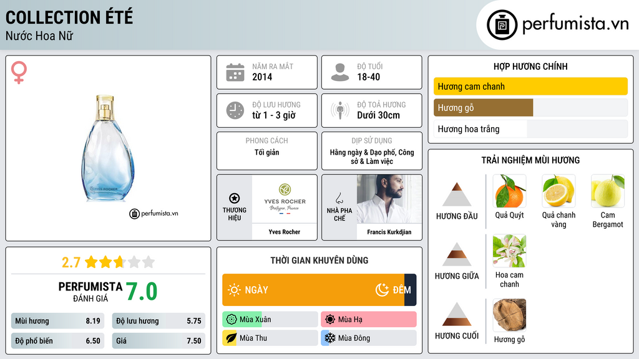This screenshot has height=359, width=639.
Task: Click the Nước Hoa Nữ subtitle
Action: click(x=39, y=36)
